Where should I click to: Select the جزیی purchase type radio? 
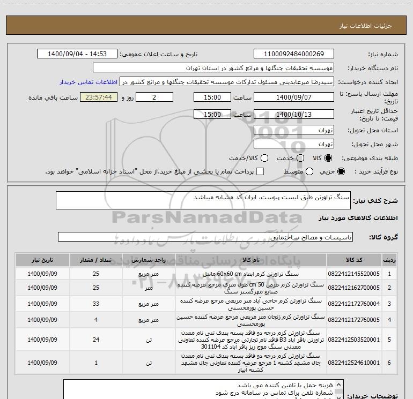pos(341,171)
